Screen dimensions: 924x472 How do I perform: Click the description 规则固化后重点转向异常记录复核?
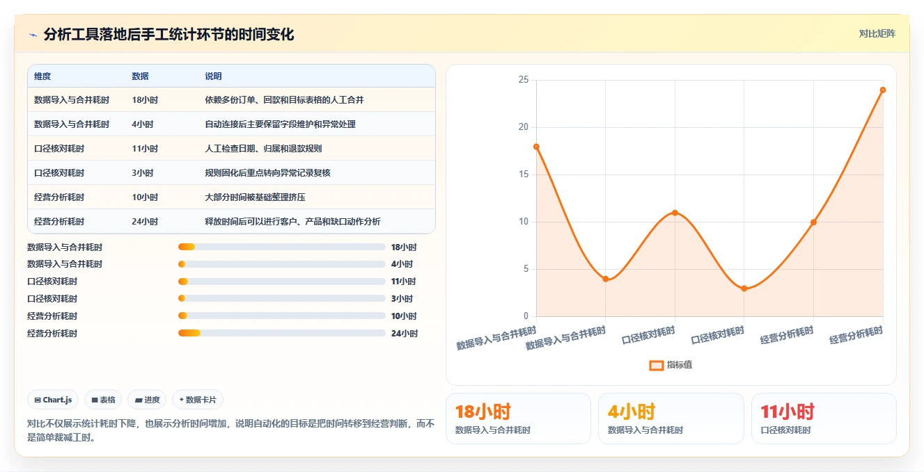267,173
